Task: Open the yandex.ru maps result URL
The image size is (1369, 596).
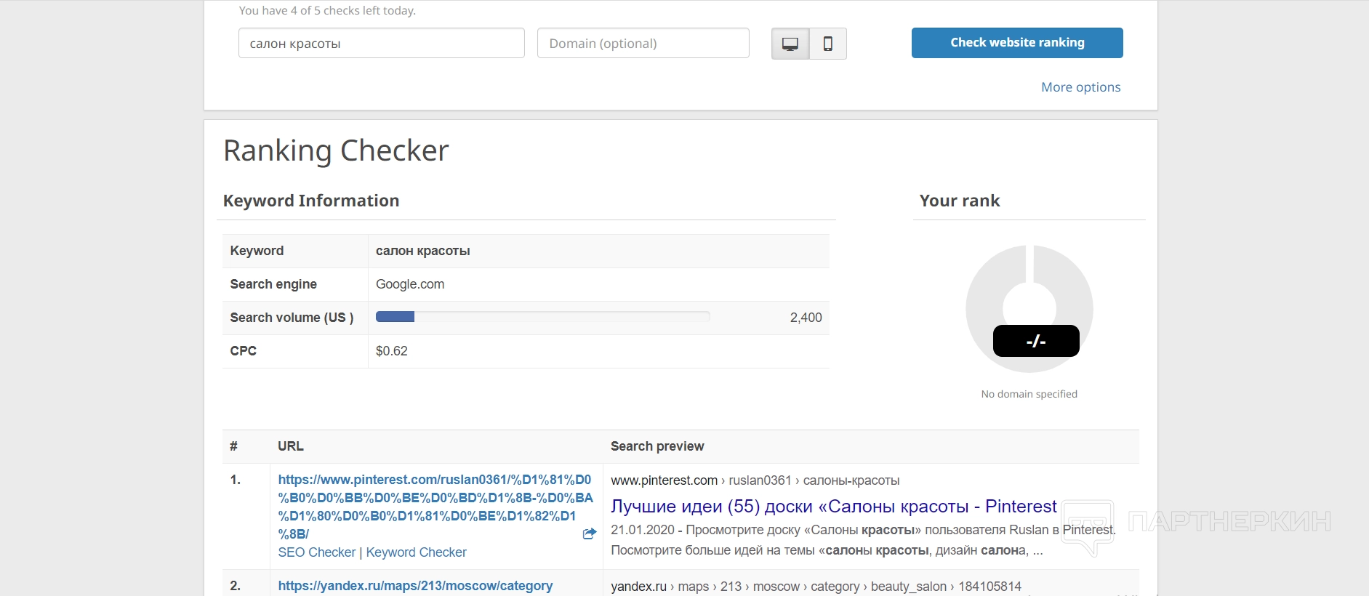Action: [415, 586]
